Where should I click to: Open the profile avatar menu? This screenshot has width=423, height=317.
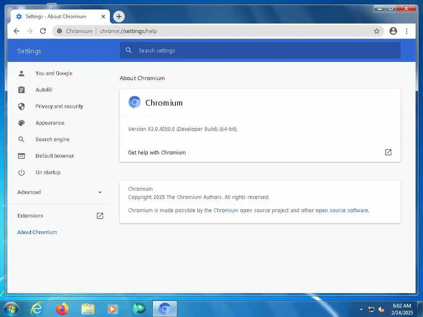coord(393,31)
